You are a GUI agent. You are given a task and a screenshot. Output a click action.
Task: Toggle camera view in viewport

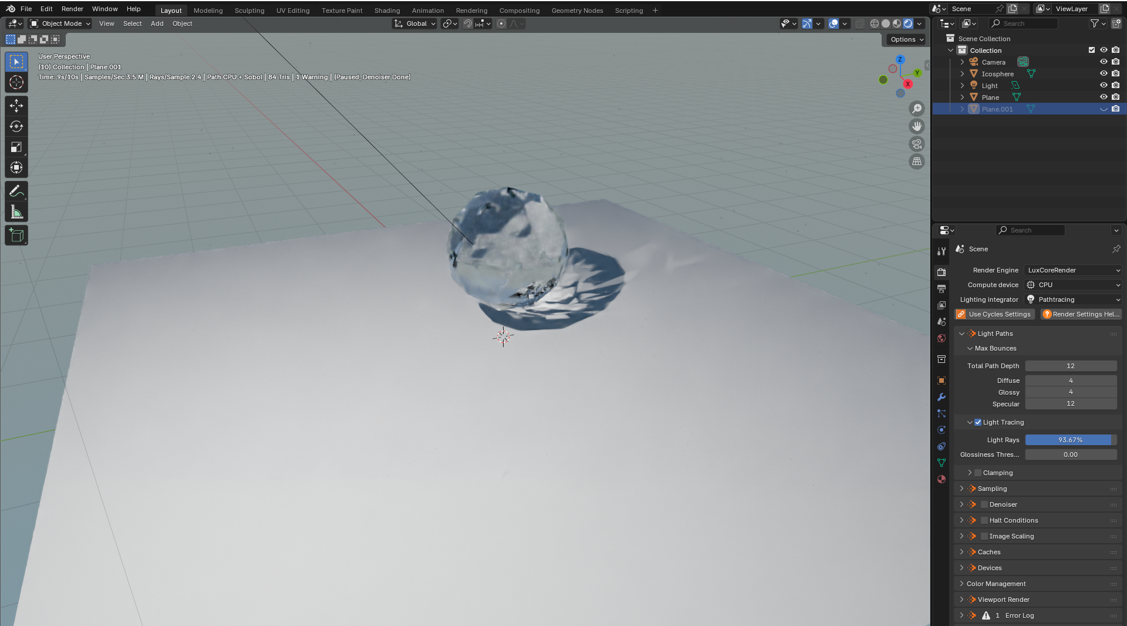click(x=917, y=144)
